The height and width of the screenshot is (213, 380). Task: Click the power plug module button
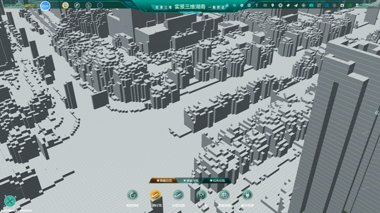247,195
